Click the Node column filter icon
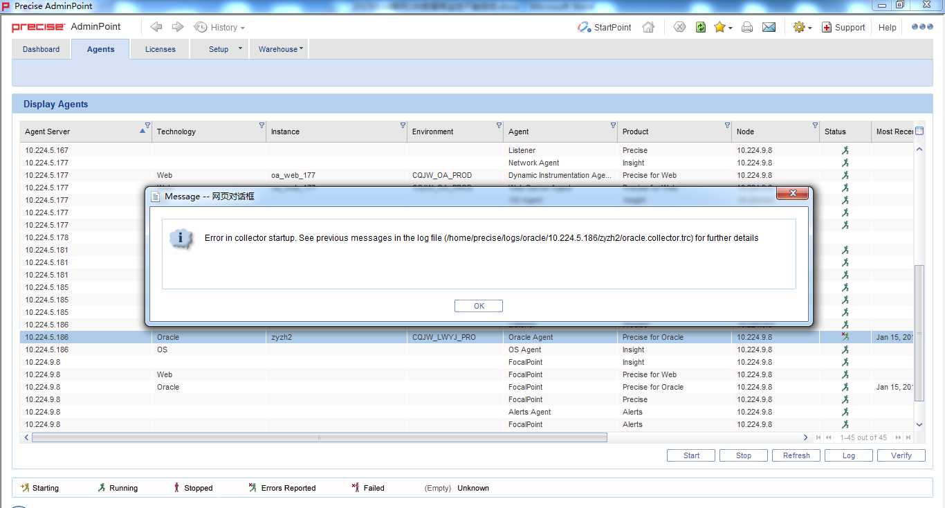 (x=815, y=125)
